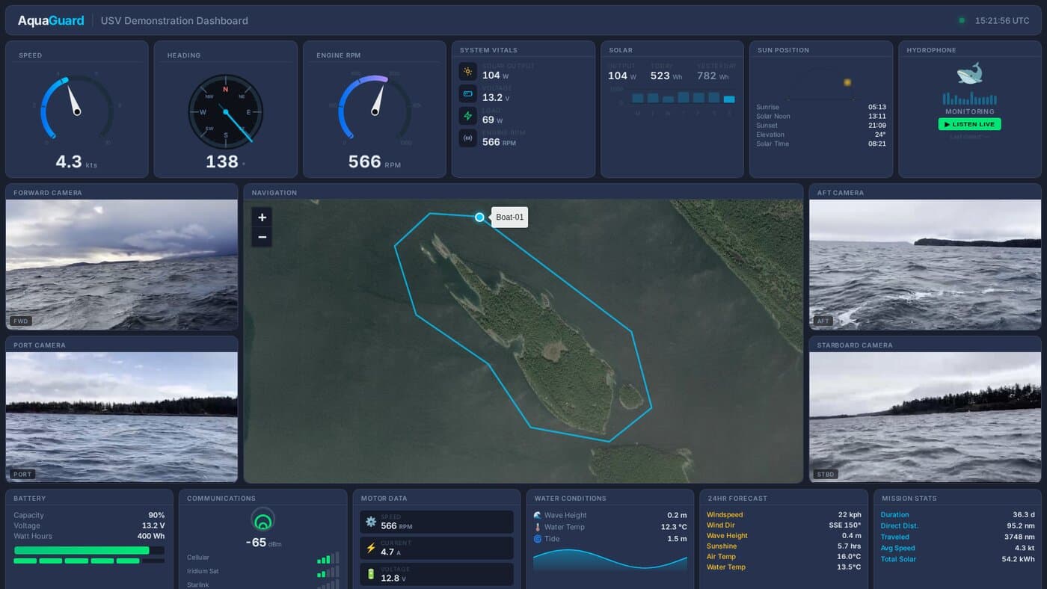Click the Sunrise 05:13 row
1047x589 pixels.
[x=821, y=107]
